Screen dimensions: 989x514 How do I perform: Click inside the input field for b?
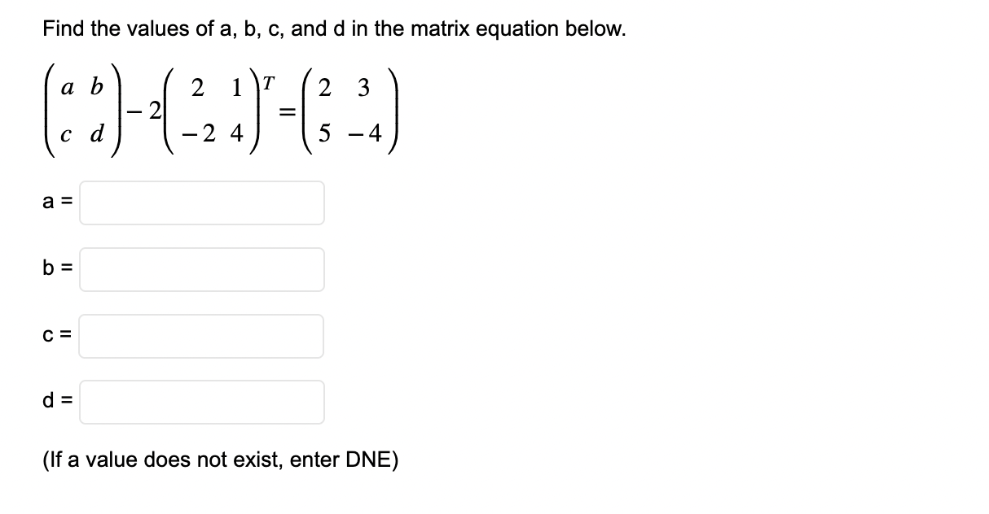(200, 269)
